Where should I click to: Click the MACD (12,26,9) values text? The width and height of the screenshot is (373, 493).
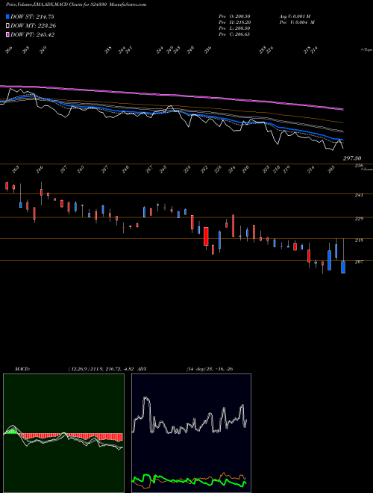tap(101, 369)
